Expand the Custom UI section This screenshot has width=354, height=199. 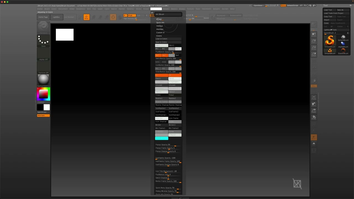(x=160, y=33)
